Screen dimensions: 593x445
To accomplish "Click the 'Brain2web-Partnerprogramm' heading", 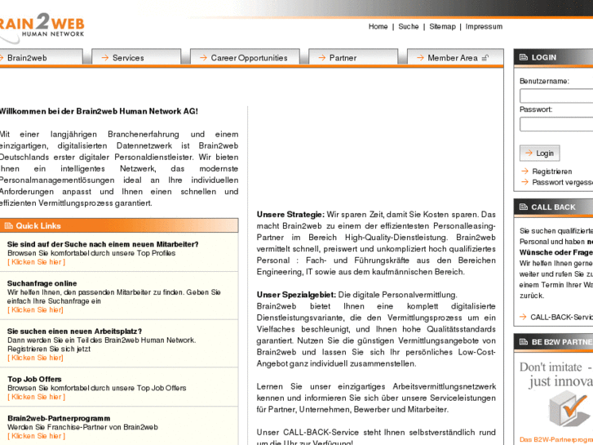I will [59, 418].
